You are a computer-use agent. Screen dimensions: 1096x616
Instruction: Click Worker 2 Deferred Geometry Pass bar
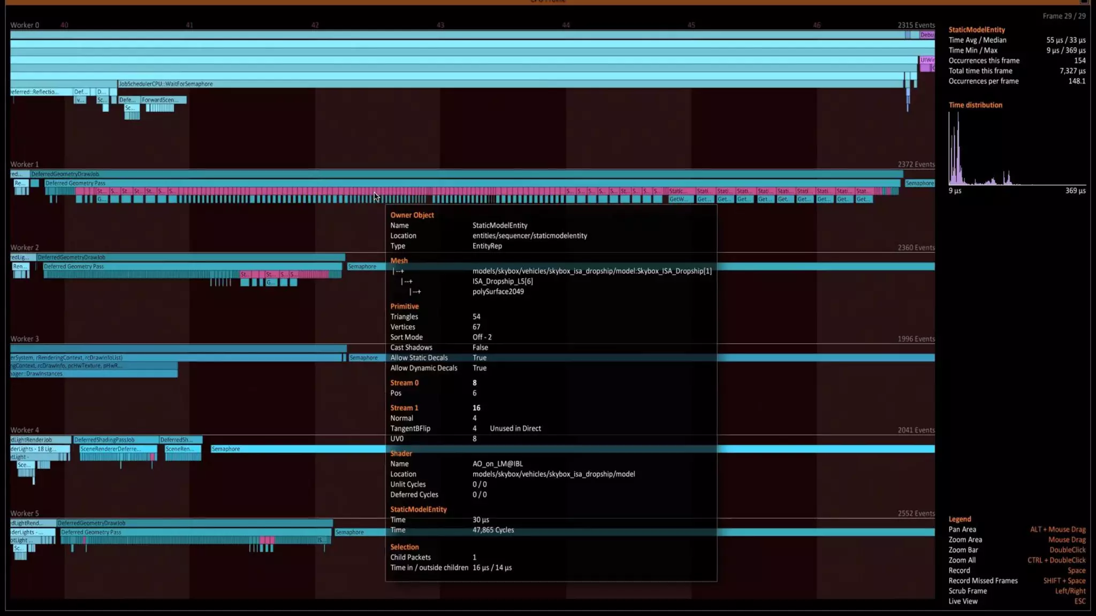tap(193, 266)
